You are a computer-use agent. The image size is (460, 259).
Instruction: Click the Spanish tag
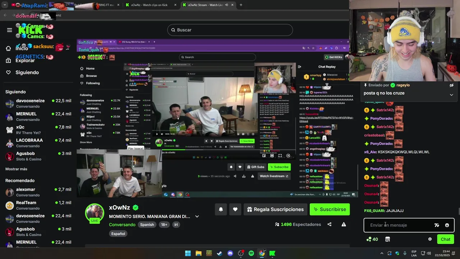[147, 224]
